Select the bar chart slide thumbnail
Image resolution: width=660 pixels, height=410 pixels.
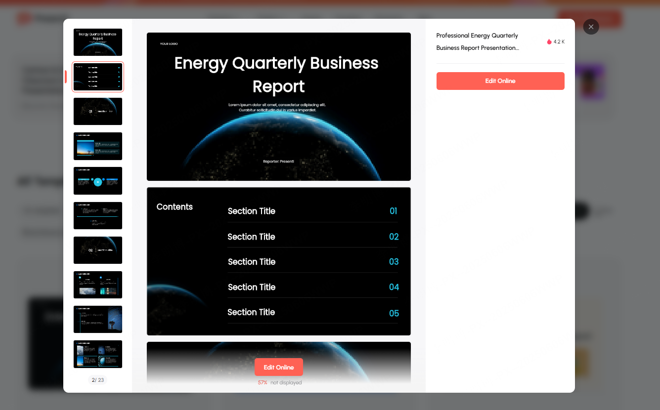coord(97,285)
